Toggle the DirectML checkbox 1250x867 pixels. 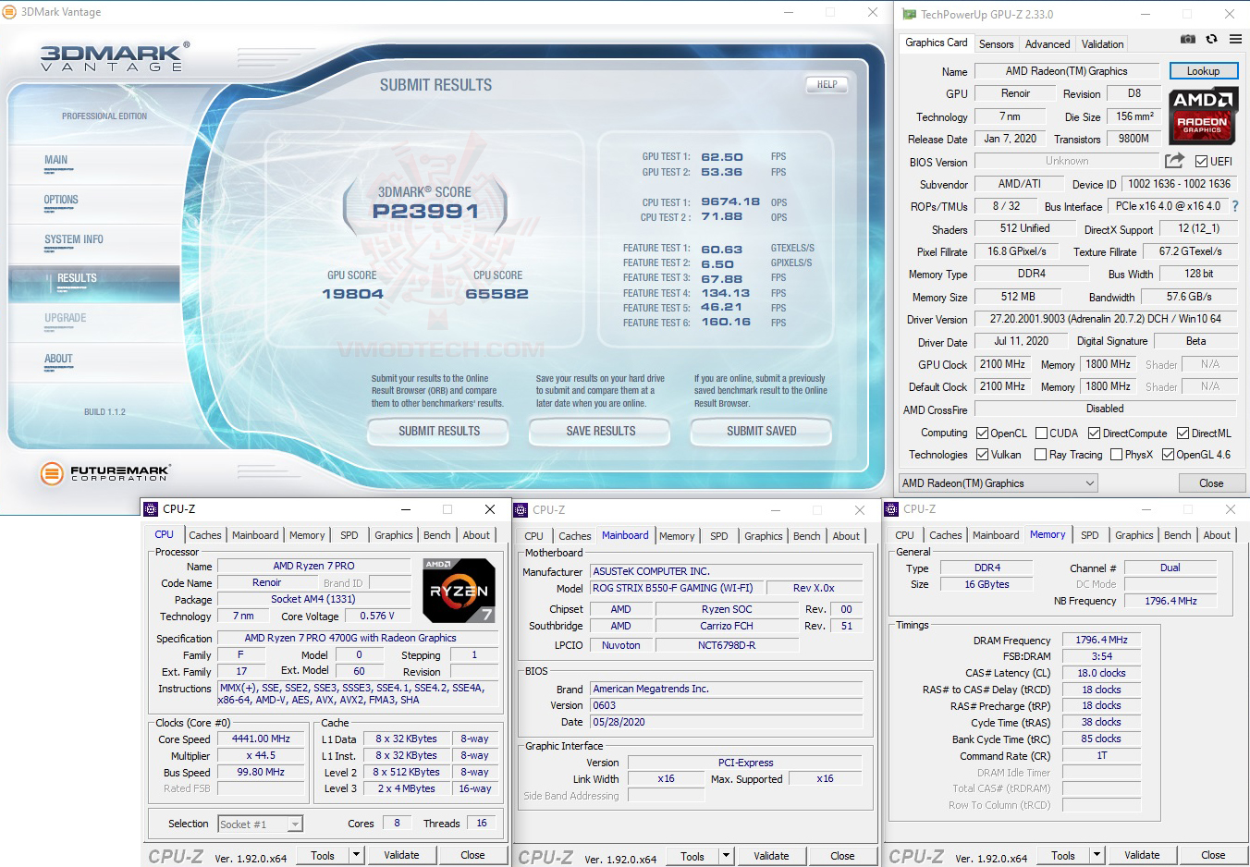tap(1183, 433)
